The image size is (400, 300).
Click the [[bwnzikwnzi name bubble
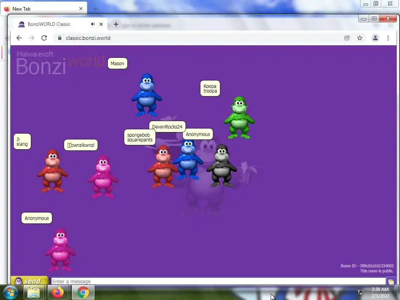tap(80, 145)
